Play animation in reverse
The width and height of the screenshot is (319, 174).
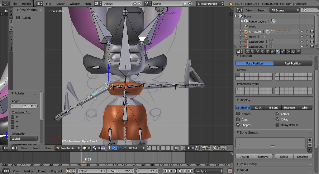pos(175,171)
